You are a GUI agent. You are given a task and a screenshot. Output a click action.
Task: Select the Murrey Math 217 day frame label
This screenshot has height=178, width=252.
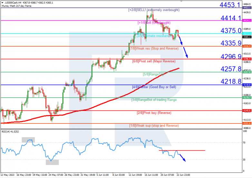point(16,6)
